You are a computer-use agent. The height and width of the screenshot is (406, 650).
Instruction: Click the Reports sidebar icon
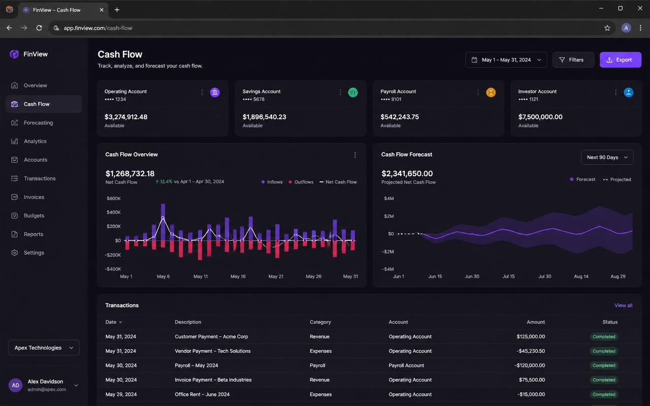coord(14,234)
